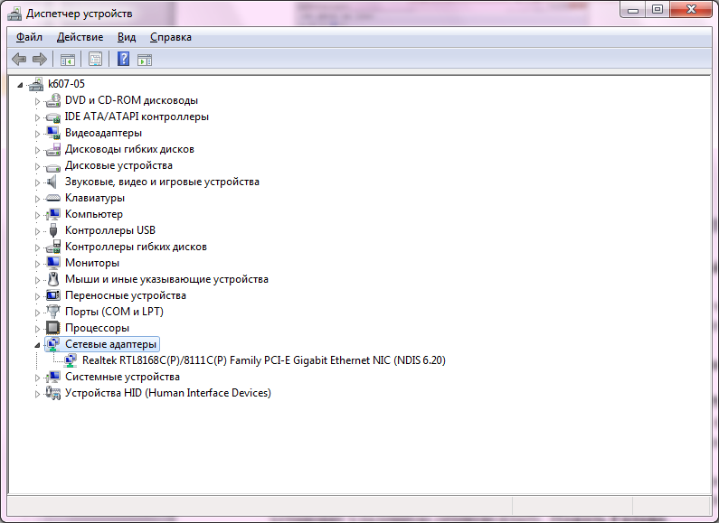The image size is (719, 523).
Task: Collapse the k607-05 root node
Action: 20,85
